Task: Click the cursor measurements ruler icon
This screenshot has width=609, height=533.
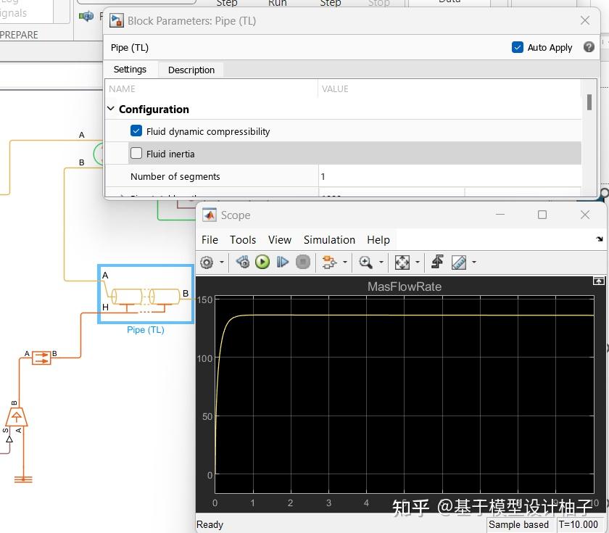Action: (x=458, y=263)
